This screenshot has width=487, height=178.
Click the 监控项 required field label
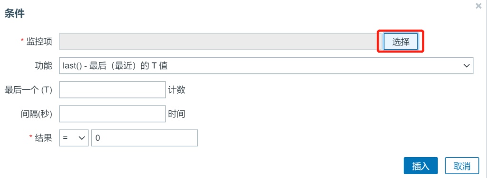point(36,41)
